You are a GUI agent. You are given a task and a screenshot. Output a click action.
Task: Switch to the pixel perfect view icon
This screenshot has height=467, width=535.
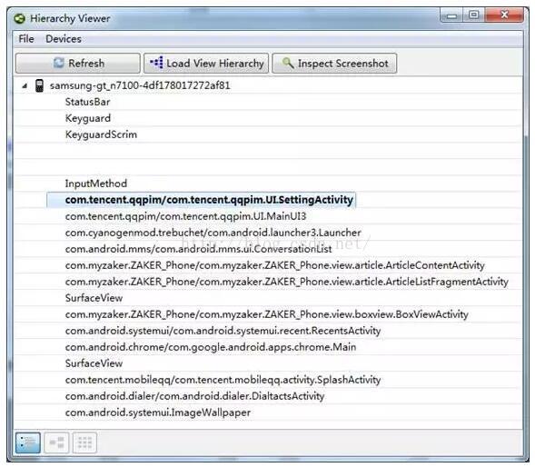click(84, 442)
